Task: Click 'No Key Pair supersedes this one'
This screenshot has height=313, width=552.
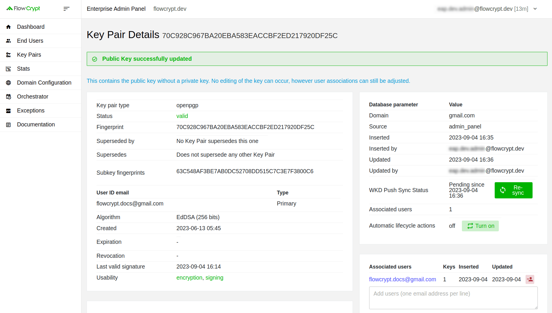Action: click(x=217, y=141)
